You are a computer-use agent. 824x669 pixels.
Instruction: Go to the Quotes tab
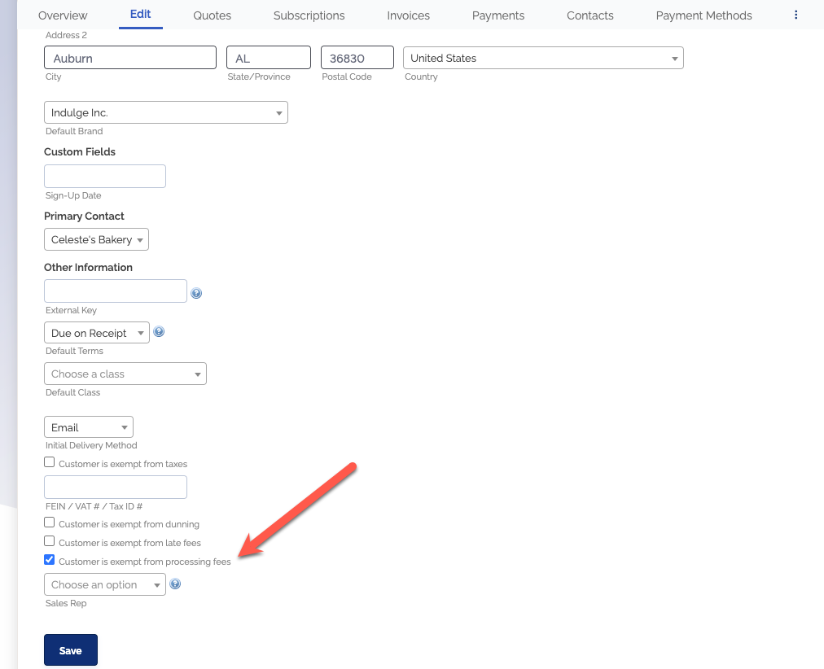point(212,15)
